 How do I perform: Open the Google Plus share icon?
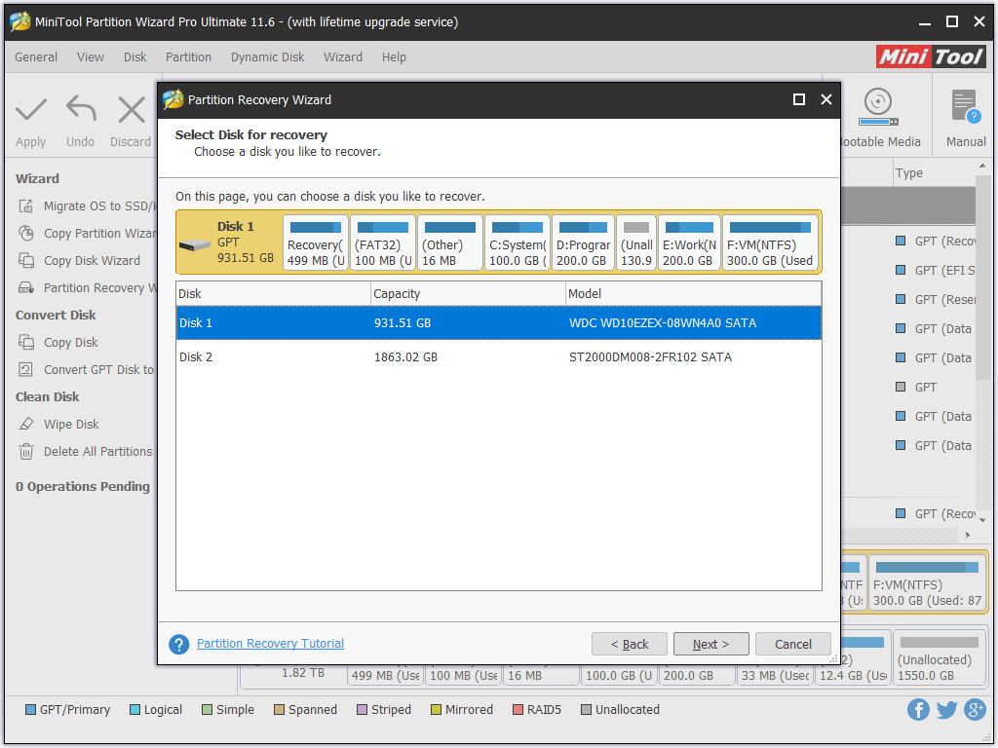pyautogui.click(x=975, y=709)
